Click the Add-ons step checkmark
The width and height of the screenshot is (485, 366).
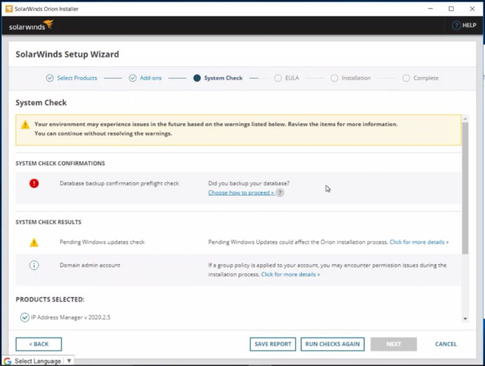click(x=133, y=78)
